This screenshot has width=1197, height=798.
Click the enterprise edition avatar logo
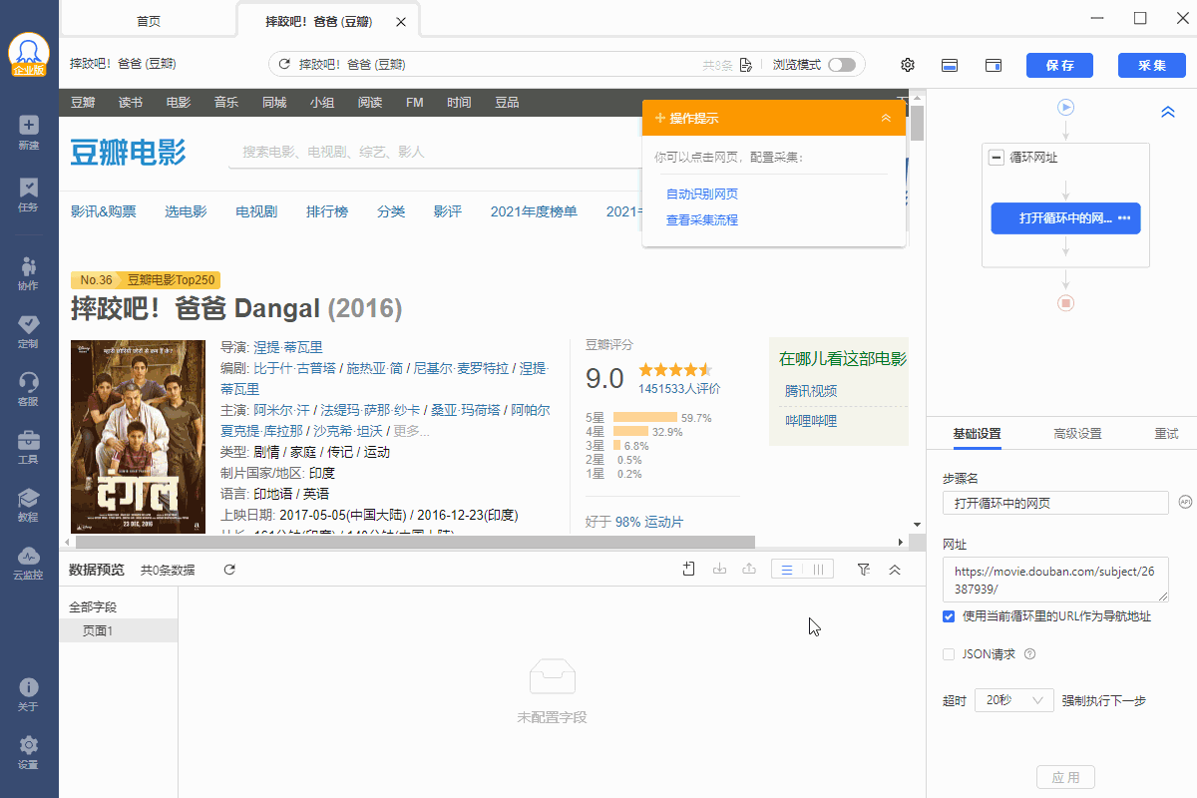pyautogui.click(x=29, y=54)
